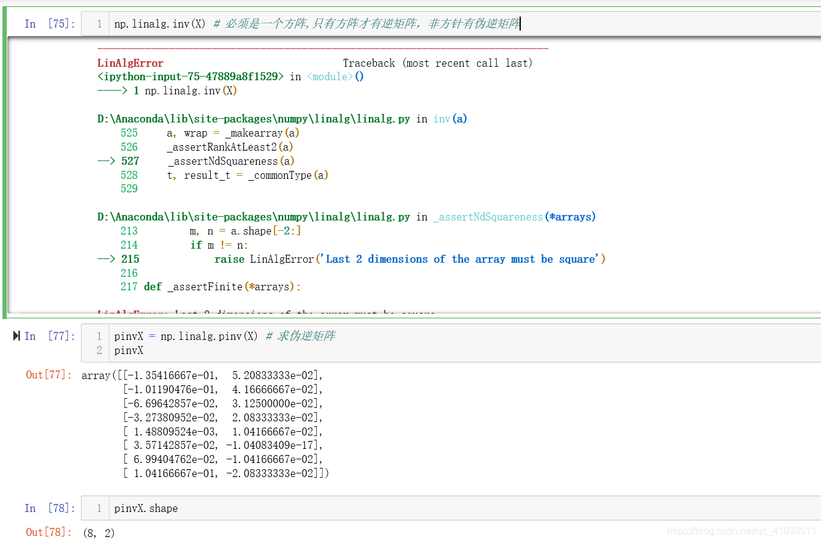821x542 pixels.
Task: Click the Chinese comment in cell 75
Action: click(366, 24)
